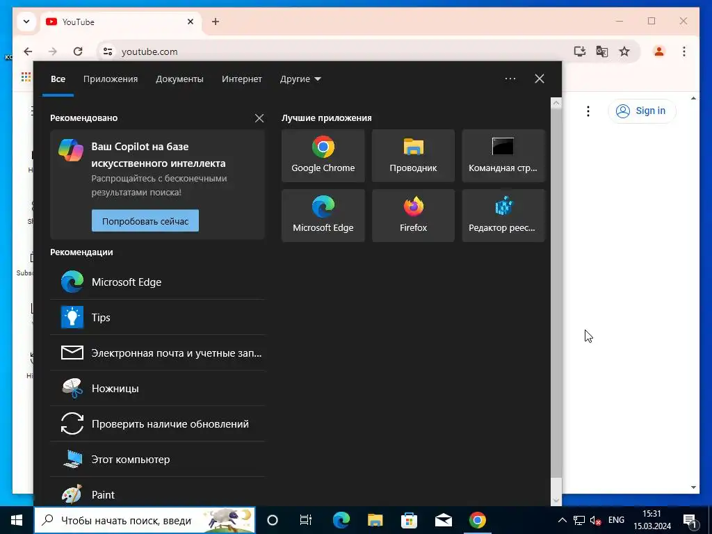712x534 pixels.
Task: Select Проверить наличие обновлений
Action: [157, 423]
